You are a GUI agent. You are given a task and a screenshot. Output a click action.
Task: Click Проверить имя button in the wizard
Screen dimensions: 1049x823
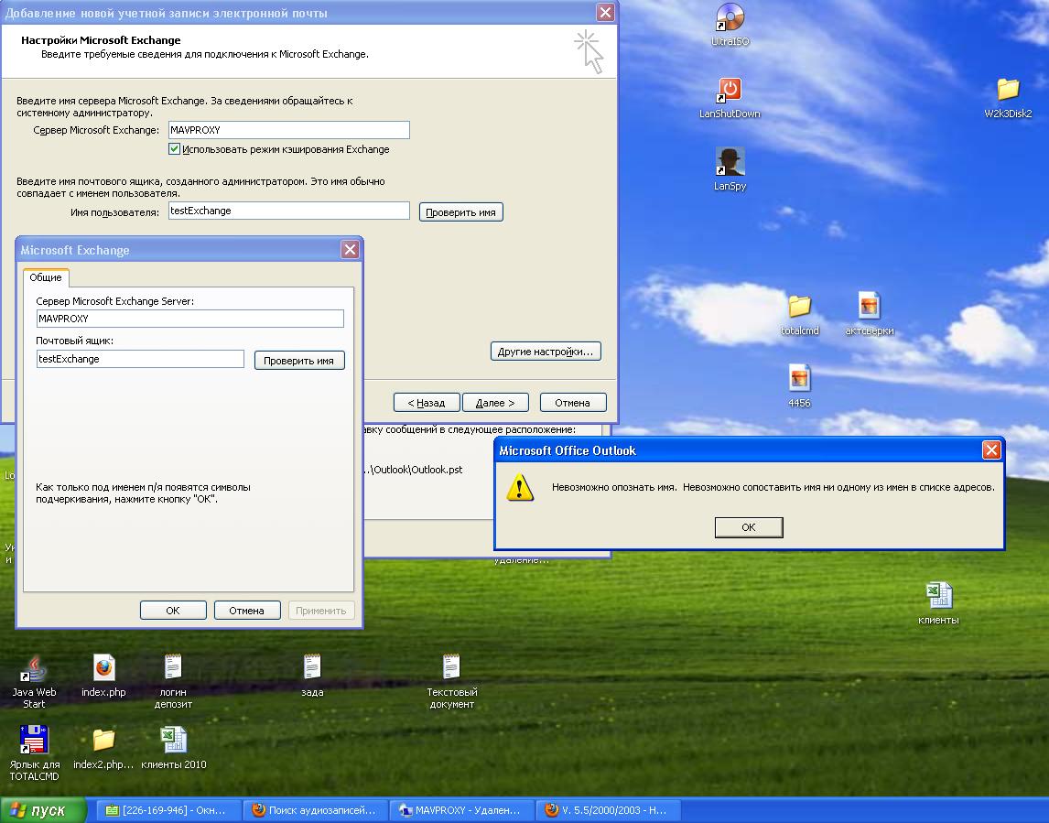pyautogui.click(x=461, y=212)
